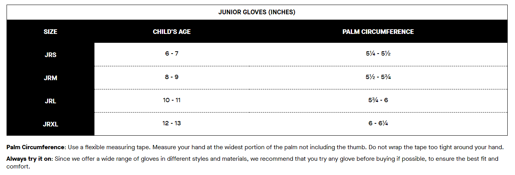The image size is (515, 175).
Task: Select the SIZE column header
Action: tap(50, 32)
